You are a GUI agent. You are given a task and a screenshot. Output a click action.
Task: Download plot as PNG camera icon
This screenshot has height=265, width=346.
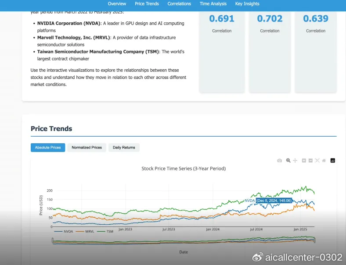tap(279, 161)
